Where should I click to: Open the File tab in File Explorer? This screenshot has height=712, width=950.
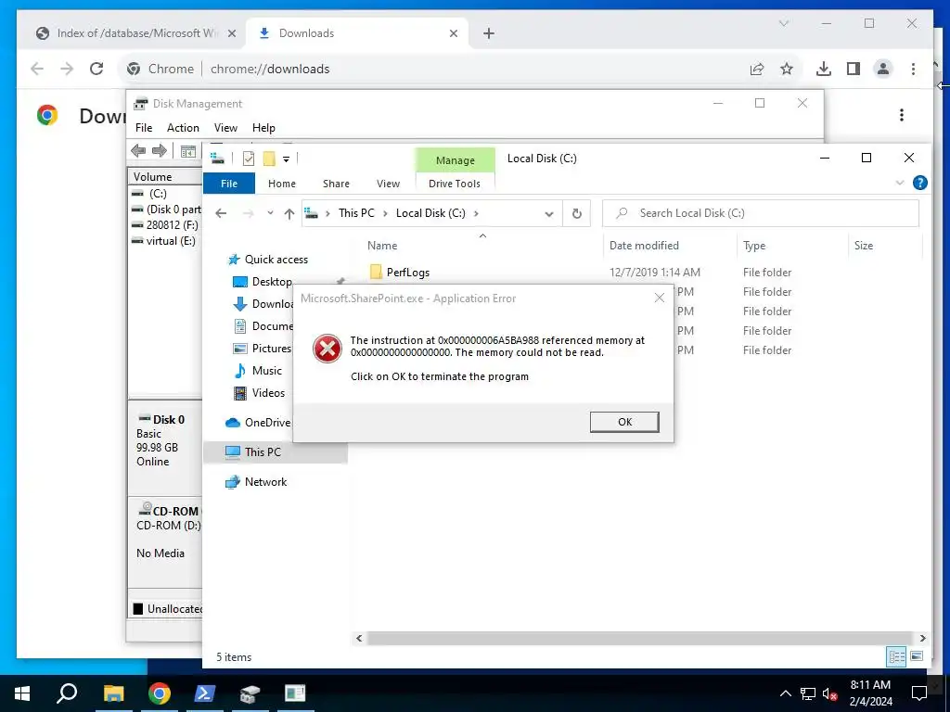(229, 184)
